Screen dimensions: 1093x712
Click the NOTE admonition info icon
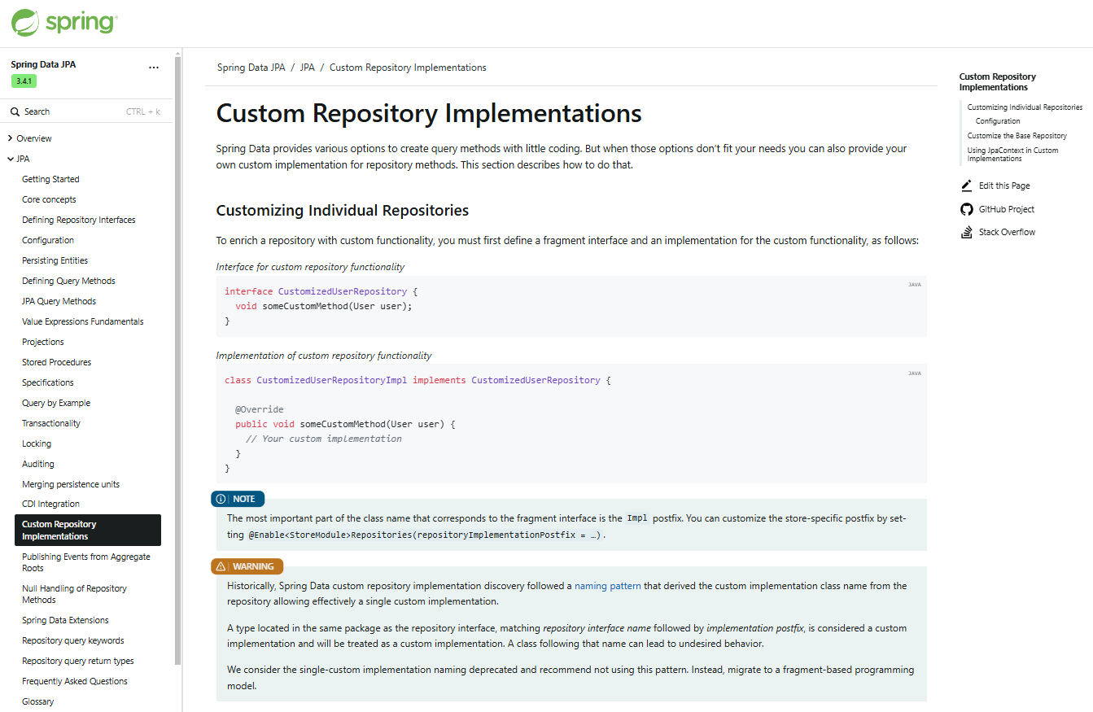pyautogui.click(x=221, y=499)
